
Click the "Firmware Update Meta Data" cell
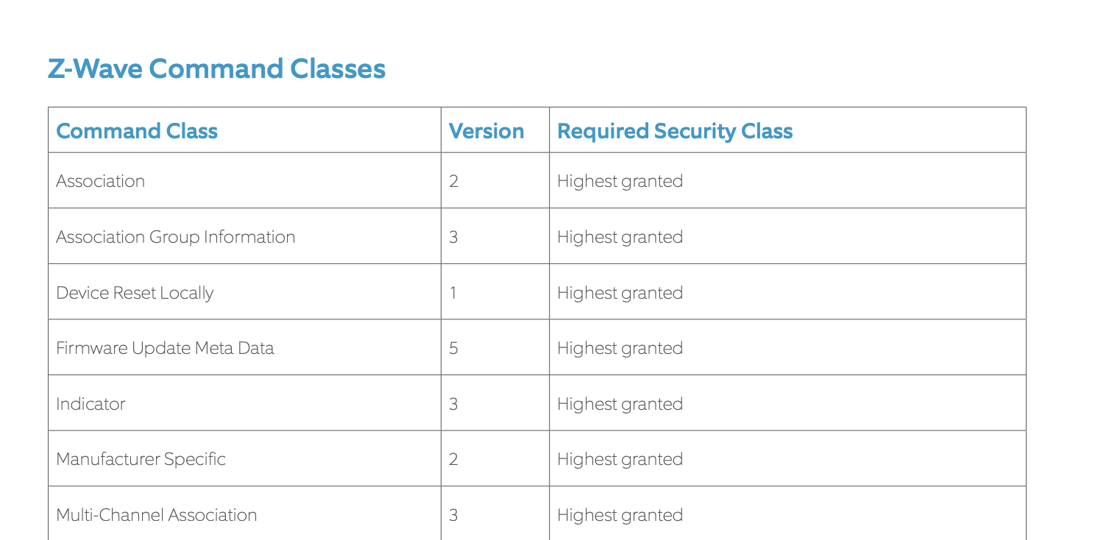(x=166, y=348)
